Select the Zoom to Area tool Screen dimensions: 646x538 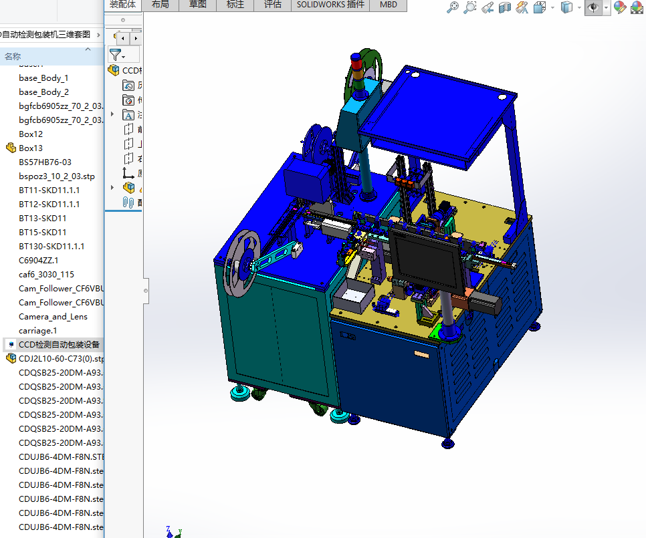click(x=470, y=7)
